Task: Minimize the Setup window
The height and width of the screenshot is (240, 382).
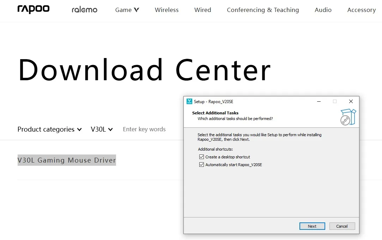Action: pyautogui.click(x=319, y=101)
